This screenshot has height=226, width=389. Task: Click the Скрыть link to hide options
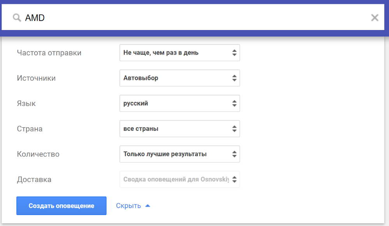click(x=128, y=206)
